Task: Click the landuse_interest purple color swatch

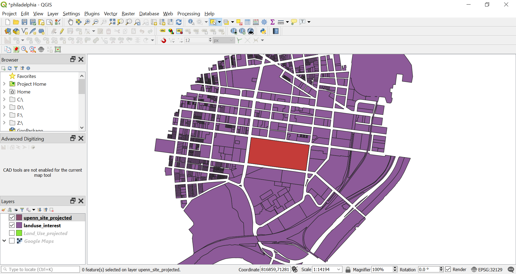Action: click(x=19, y=225)
